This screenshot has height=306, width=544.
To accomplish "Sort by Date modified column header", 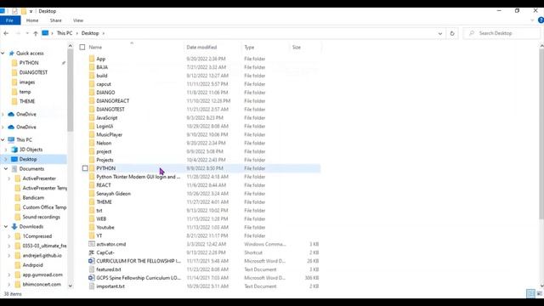I will (201, 48).
